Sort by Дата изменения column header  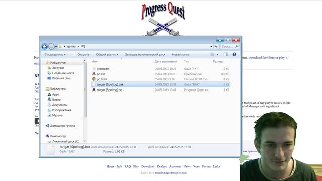click(x=166, y=61)
